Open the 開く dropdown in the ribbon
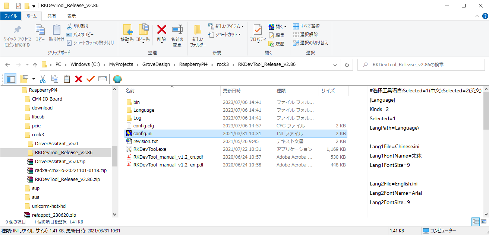 (286, 27)
